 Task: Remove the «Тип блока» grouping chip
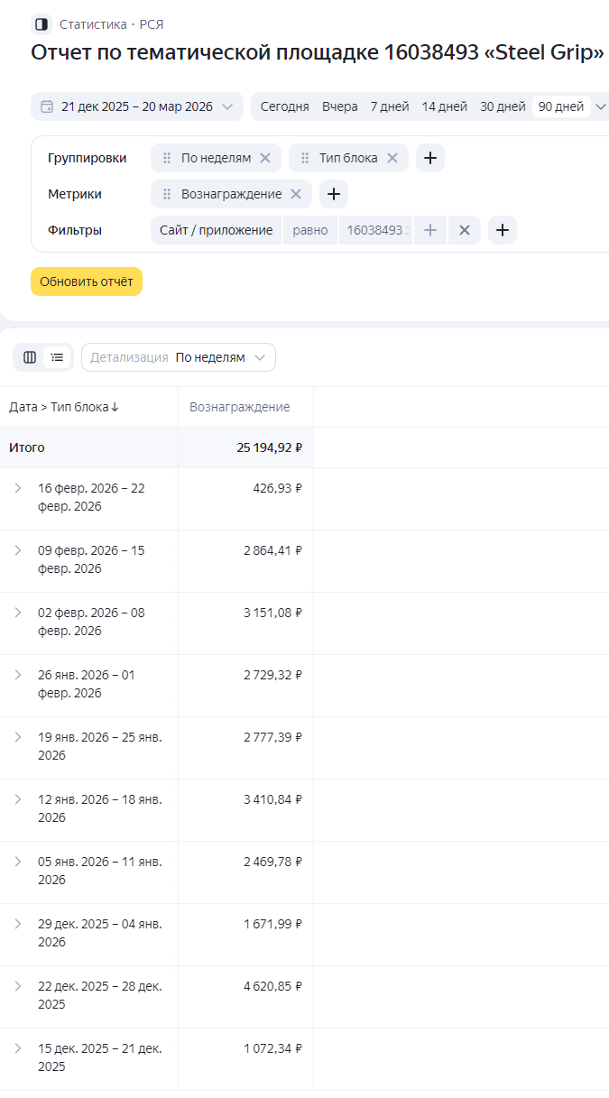coord(392,158)
